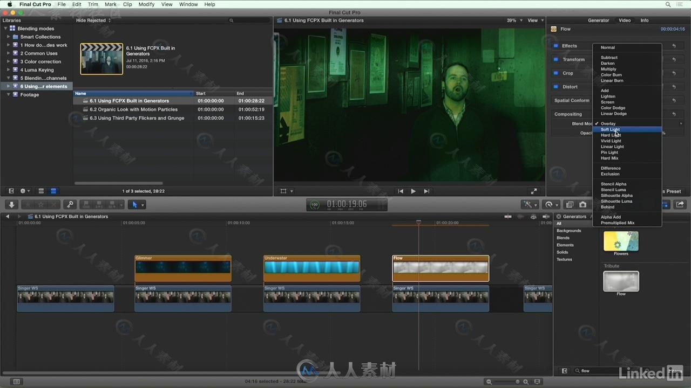691x388 pixels.
Task: Toggle viewer full screen icon
Action: [x=534, y=191]
